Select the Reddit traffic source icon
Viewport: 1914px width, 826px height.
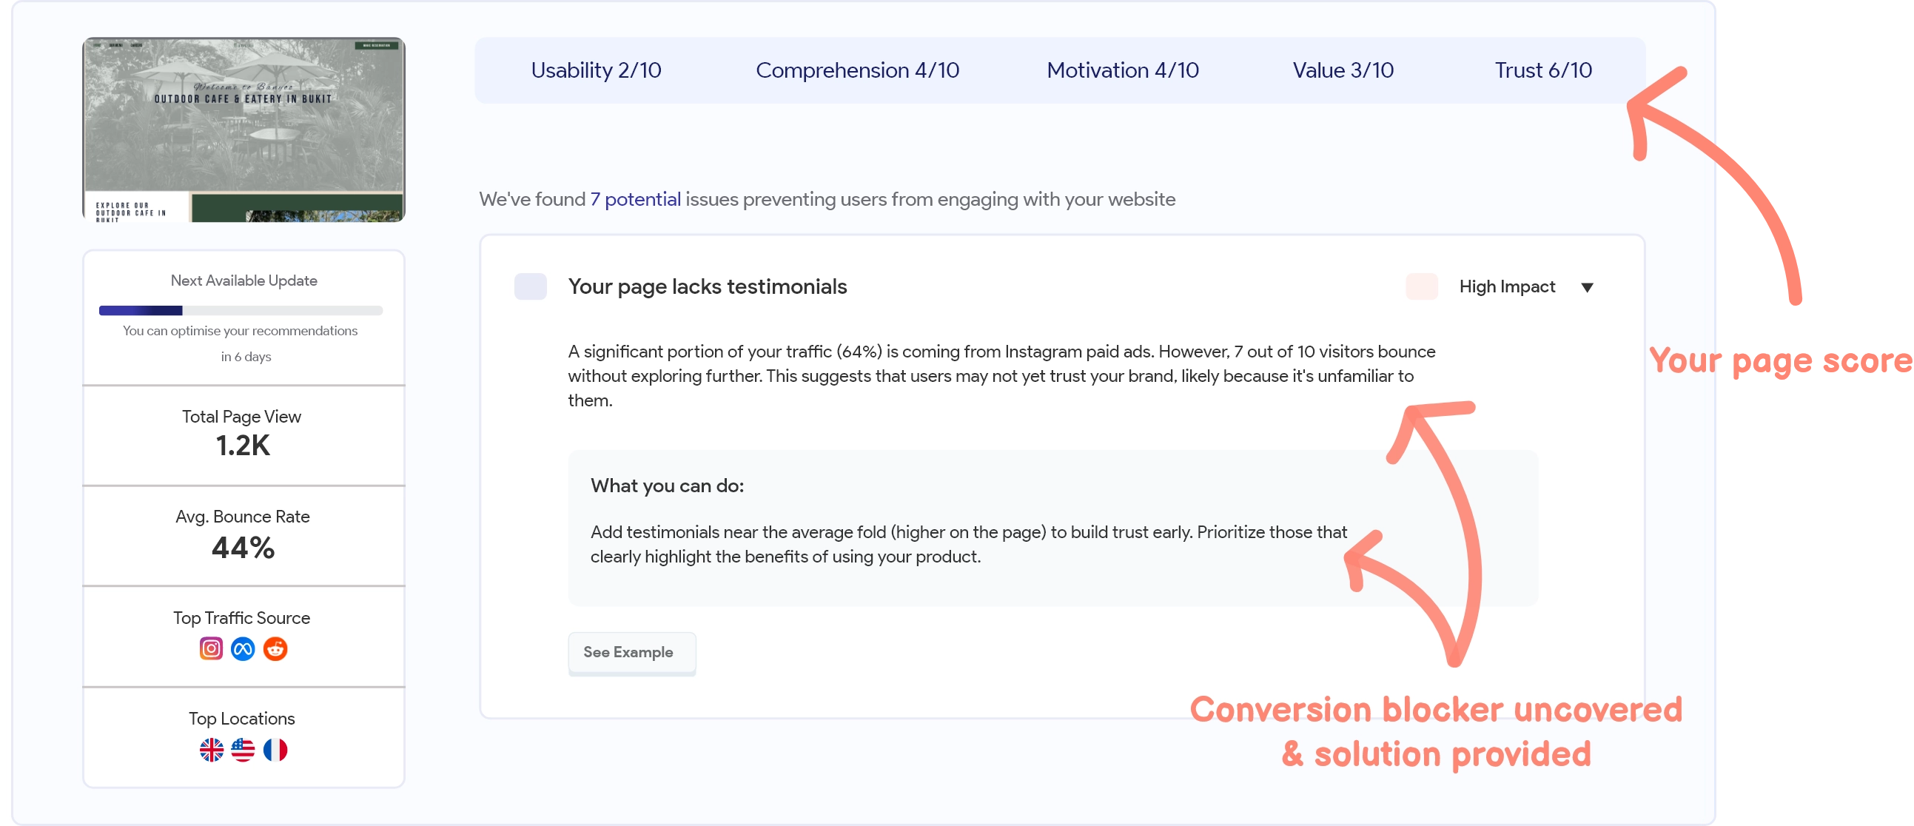point(275,648)
